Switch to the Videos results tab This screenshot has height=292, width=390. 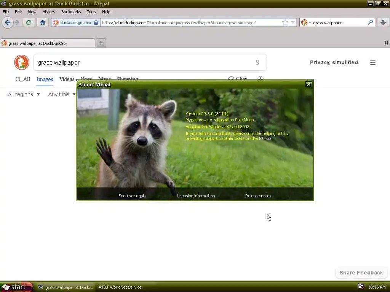pos(67,79)
